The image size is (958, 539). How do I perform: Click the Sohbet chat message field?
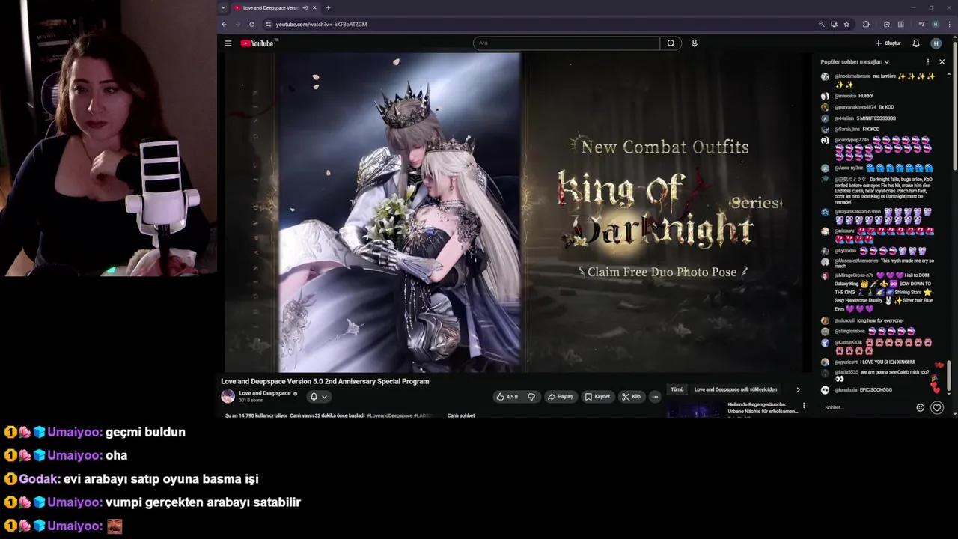click(x=867, y=407)
